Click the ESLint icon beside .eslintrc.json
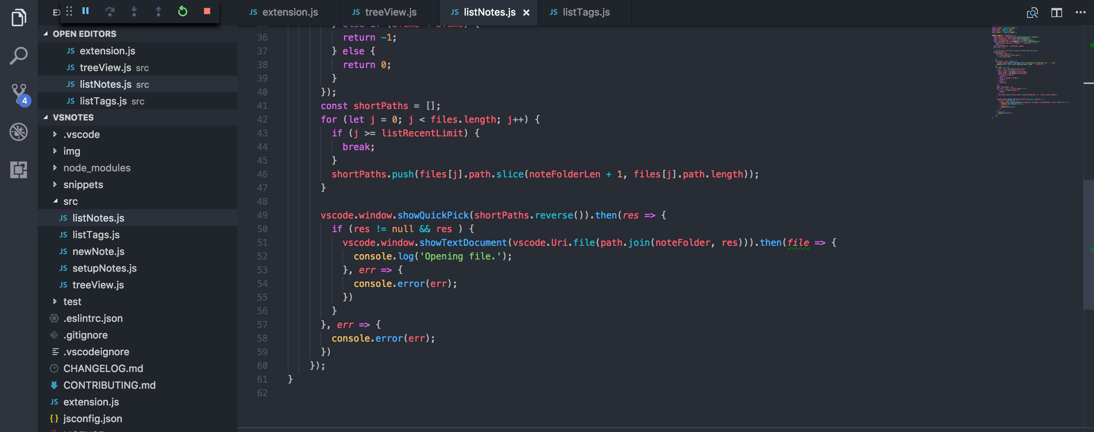1094x432 pixels. point(54,318)
